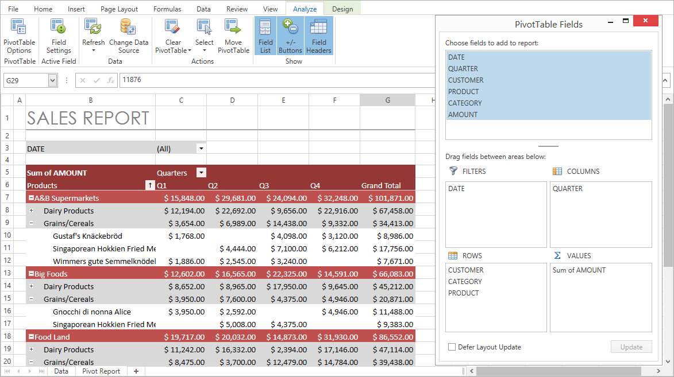Enable the Defer Layout Update checkbox
The height and width of the screenshot is (377, 674).
click(452, 347)
